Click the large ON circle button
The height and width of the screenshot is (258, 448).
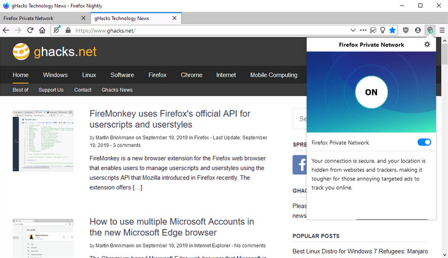coord(372,92)
